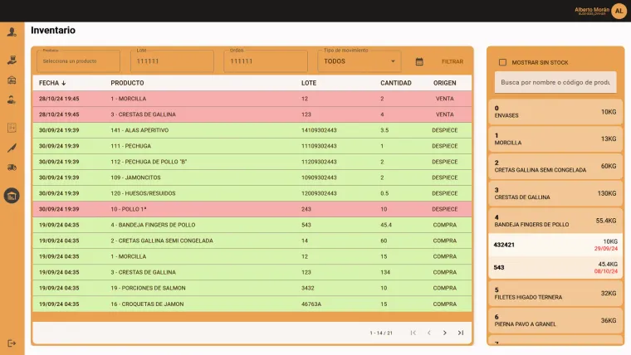This screenshot has height=355, width=631.
Task: Collapse the Bandeja Fingers de Pollo card
Action: pos(555,221)
